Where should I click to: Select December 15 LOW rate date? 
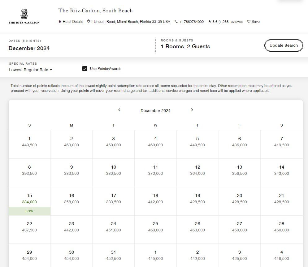(29, 201)
